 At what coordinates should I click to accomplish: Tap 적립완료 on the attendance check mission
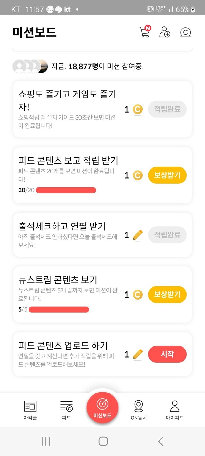[x=167, y=235]
